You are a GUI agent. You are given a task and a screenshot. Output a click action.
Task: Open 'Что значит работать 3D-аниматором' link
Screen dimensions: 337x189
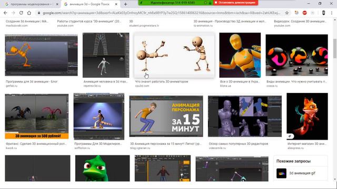pos(162,82)
